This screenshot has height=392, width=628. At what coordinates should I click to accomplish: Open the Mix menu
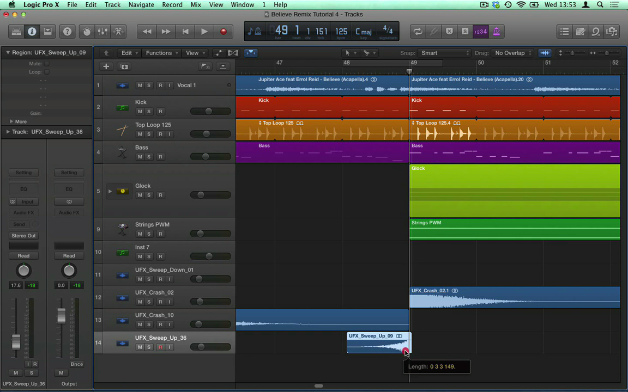196,5
